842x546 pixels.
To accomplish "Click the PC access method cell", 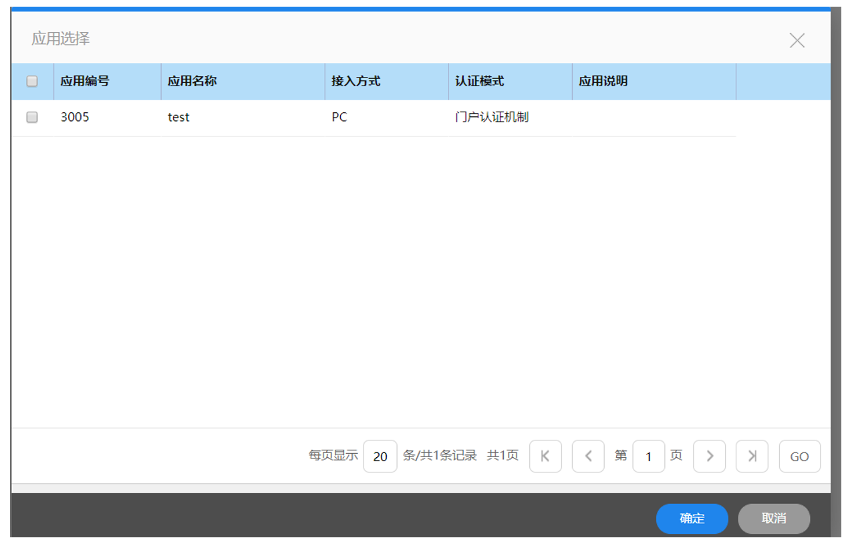I will [339, 118].
